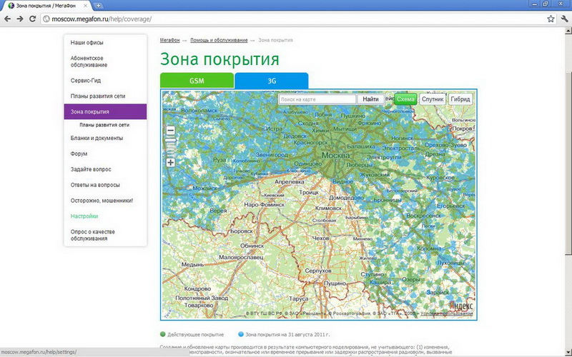Click the Поиск на карте search field
Image resolution: width=572 pixels, height=357 pixels.
point(317,99)
